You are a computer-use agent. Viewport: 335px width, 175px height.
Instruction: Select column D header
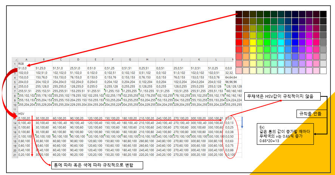78,59
